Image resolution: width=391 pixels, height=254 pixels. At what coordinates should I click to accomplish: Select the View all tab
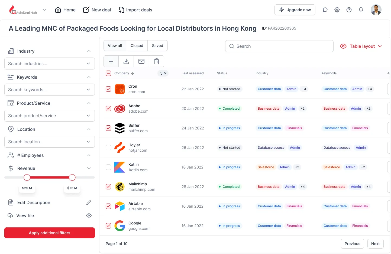(115, 46)
